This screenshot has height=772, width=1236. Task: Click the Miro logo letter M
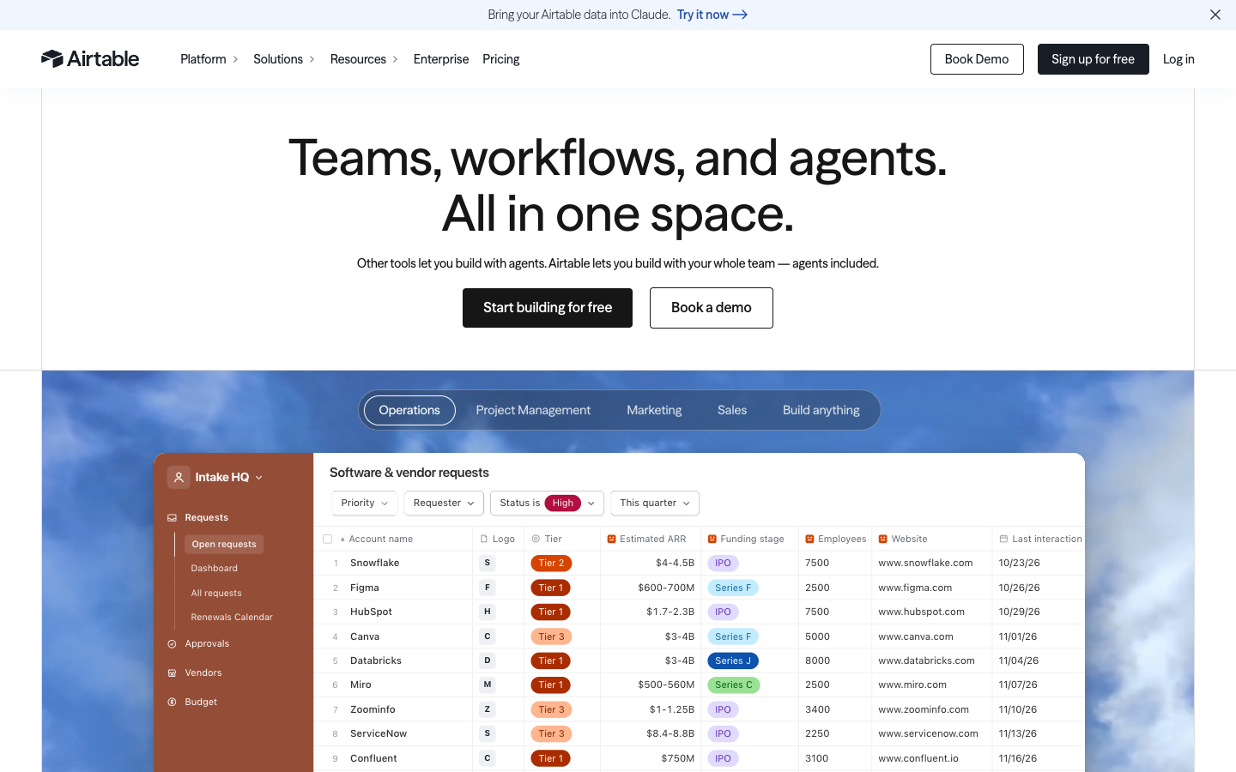(488, 685)
